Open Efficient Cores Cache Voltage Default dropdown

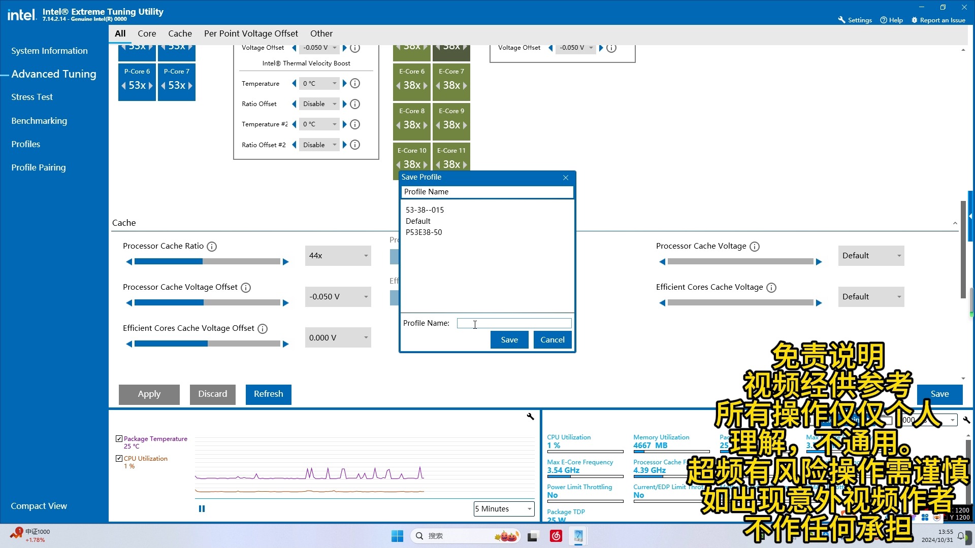click(x=871, y=297)
